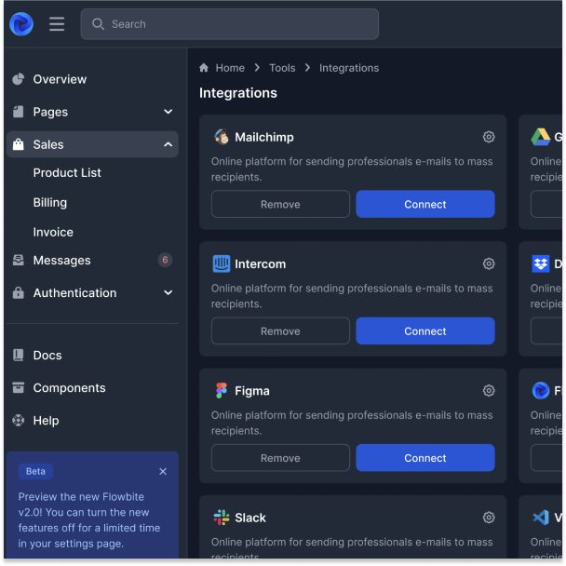Expand the Authentication submenu chevron

(168, 292)
